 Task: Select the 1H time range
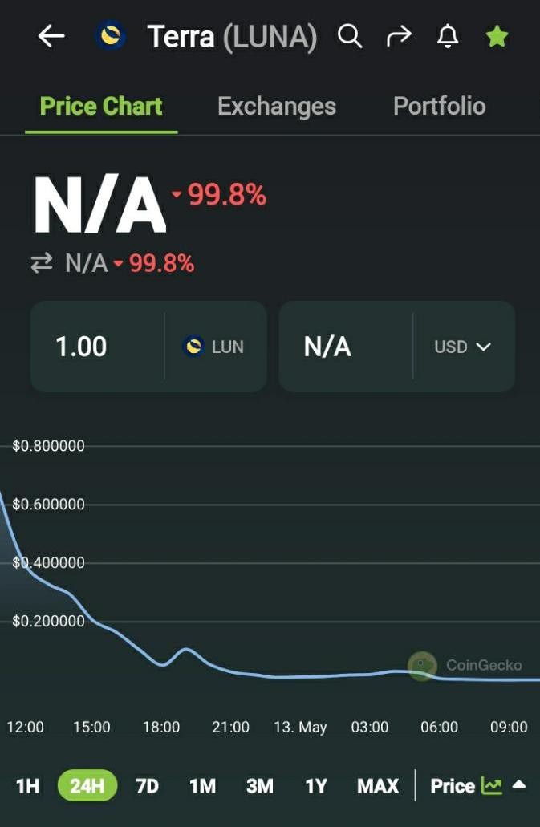pos(27,786)
